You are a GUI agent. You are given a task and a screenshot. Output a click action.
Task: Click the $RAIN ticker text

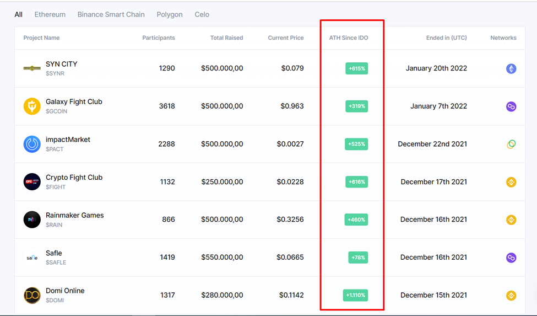[x=54, y=225]
